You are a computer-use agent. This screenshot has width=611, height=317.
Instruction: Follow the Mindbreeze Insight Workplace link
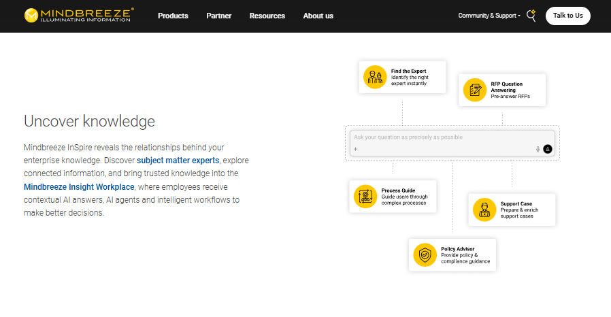point(79,187)
